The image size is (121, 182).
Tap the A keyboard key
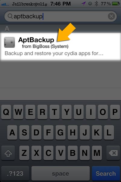coord(12,133)
